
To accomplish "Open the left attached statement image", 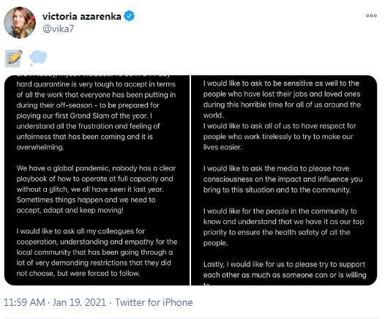I will click(x=97, y=181).
